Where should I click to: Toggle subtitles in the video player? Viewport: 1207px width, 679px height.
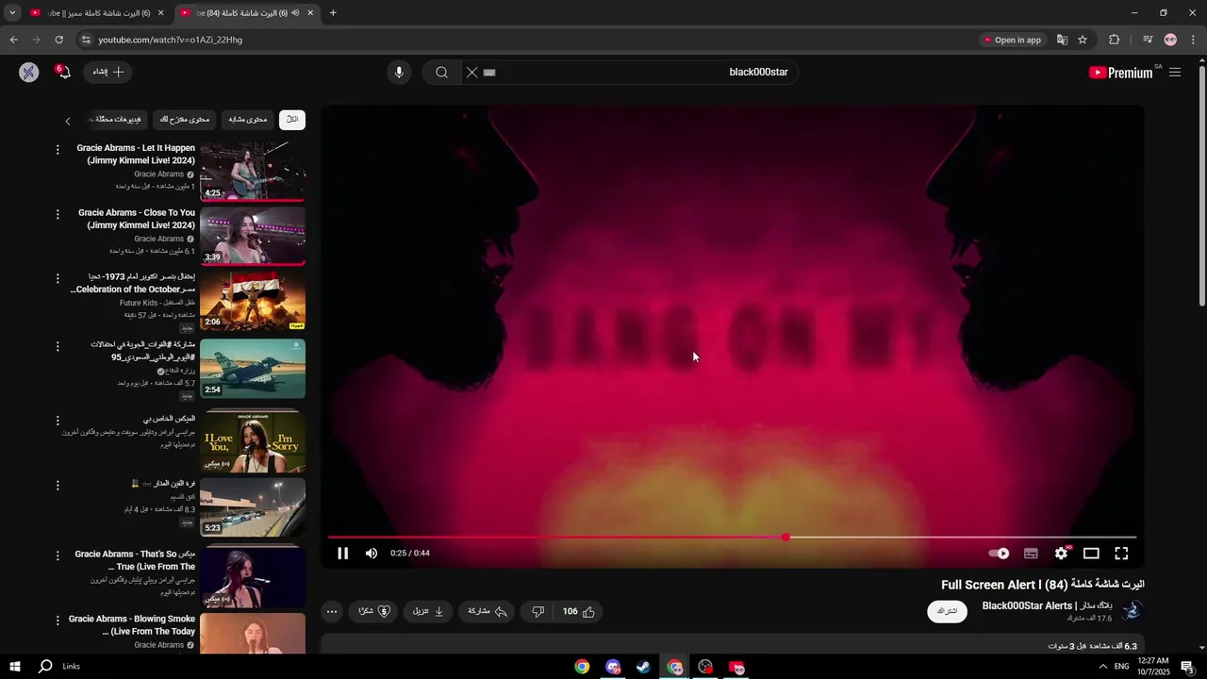(1031, 554)
